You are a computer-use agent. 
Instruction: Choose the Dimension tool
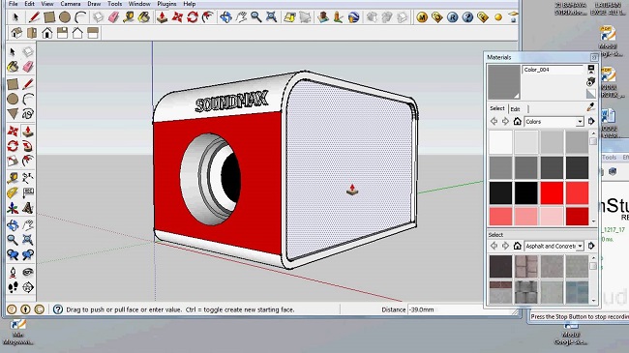point(28,178)
